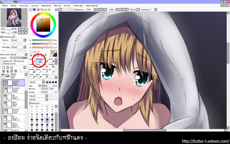The width and height of the screenshot is (230, 144).
Task: Choose the magic wand tool
Action: pos(38,52)
